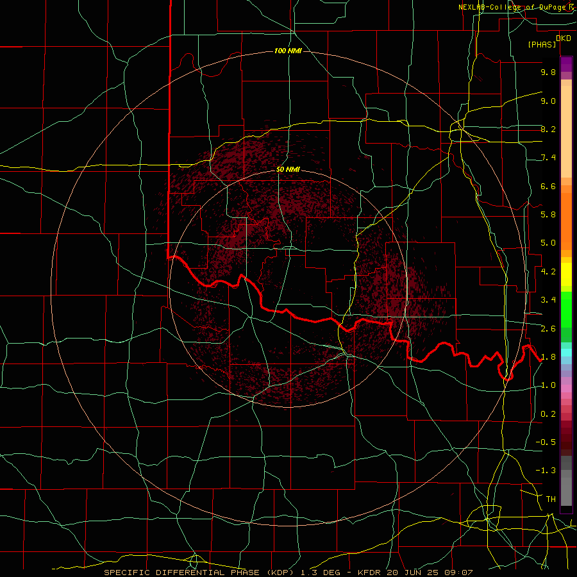
Task: Click the 20 JUN 25 date text
Action: [413, 573]
